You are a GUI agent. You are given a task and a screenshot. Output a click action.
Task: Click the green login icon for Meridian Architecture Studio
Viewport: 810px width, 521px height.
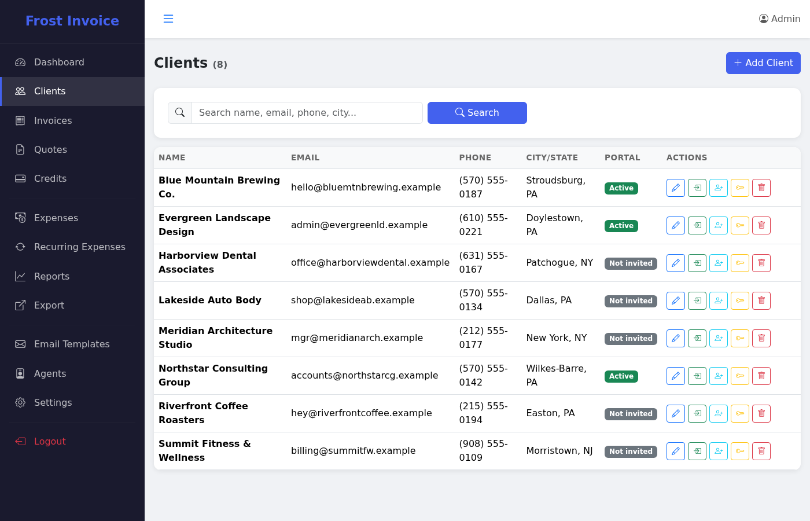(697, 338)
